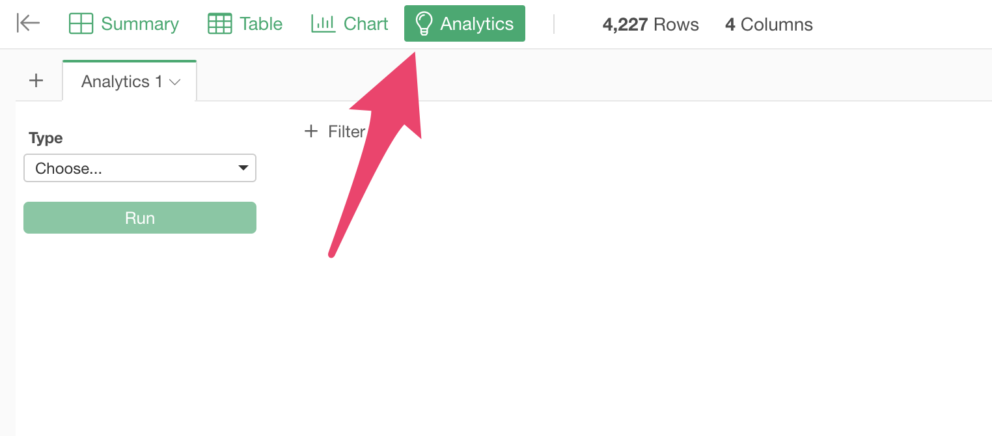Select the Analytics 1 tab
Image resolution: width=992 pixels, height=436 pixels.
coord(130,81)
